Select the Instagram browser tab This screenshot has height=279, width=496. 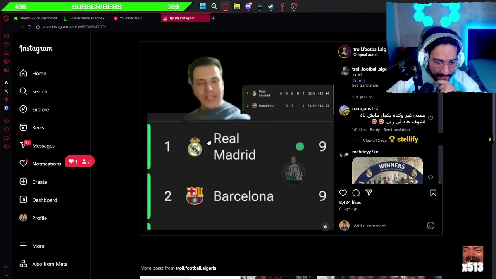pos(185,18)
